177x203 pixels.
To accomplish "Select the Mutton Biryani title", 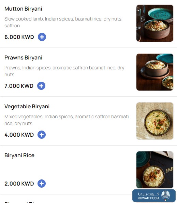I will [23, 9].
